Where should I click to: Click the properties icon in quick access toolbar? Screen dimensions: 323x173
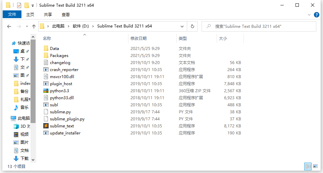click(x=19, y=5)
